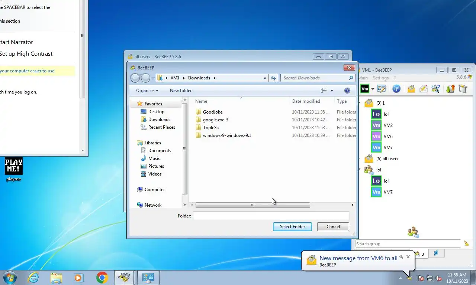Click the BeeBEEP bee icon in the system tray

click(410, 278)
